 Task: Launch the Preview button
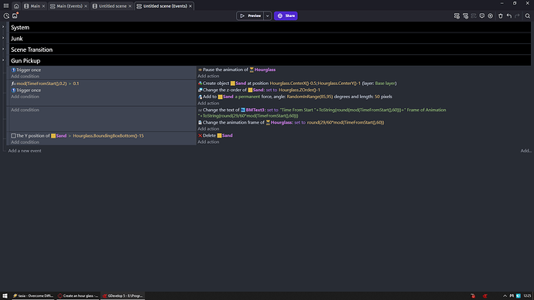[250, 15]
